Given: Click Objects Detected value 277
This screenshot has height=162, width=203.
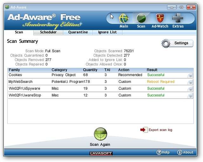Looking at the screenshot, I should coord(127,55).
